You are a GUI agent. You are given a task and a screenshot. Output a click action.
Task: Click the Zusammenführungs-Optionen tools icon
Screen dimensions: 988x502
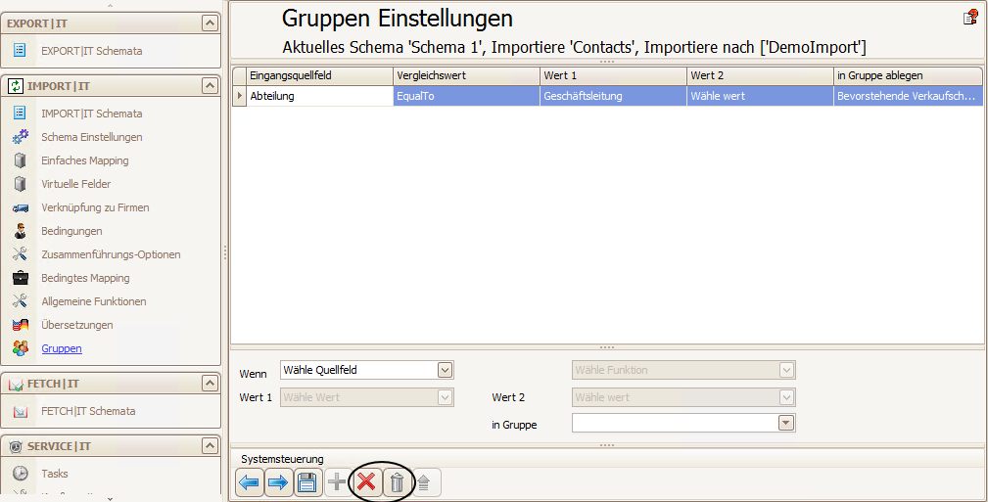(x=21, y=253)
